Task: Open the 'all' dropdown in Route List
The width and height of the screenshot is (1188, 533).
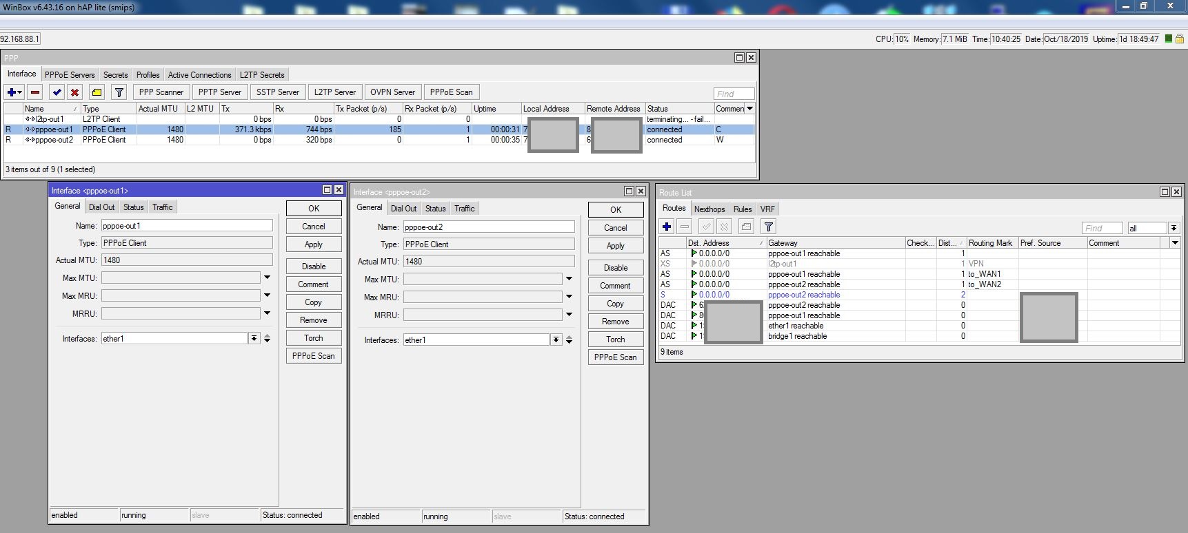Action: click(x=1174, y=228)
